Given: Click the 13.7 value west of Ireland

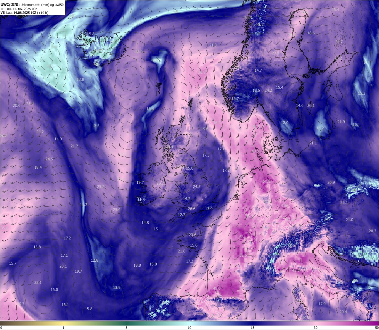Looking at the screenshot, I should coord(140,182).
